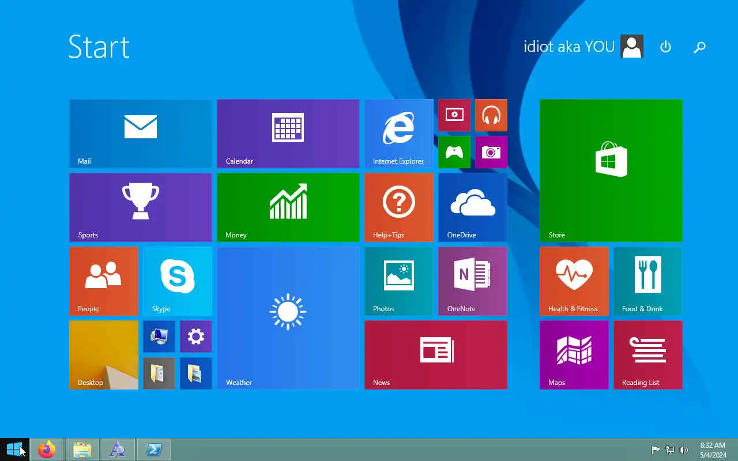The width and height of the screenshot is (738, 461).
Task: Open Action Center flag tray icon
Action: [x=656, y=450]
